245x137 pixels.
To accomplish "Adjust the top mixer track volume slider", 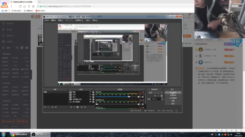I will coord(116,97).
